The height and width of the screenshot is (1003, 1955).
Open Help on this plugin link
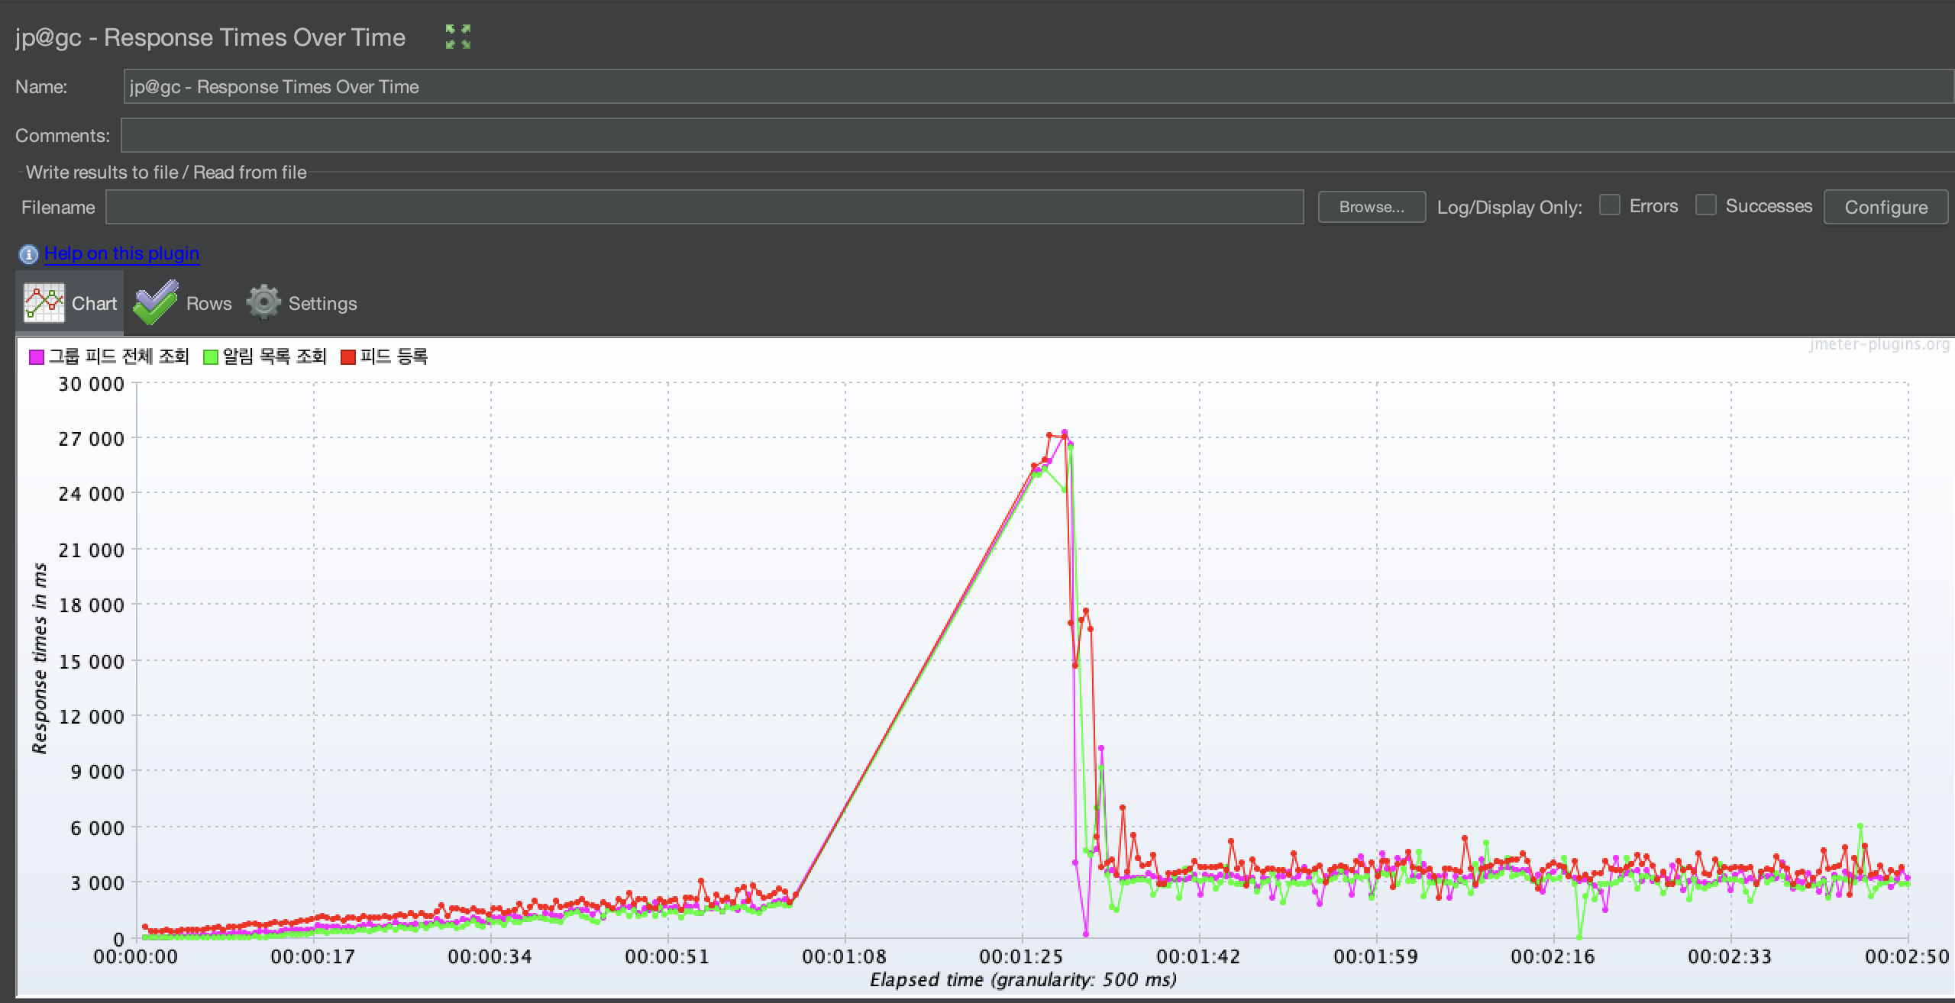(121, 253)
